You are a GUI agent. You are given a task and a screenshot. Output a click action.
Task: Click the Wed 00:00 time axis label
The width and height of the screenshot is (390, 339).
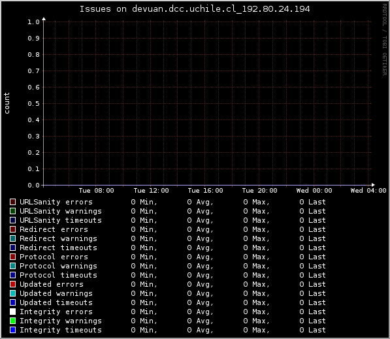pos(314,191)
